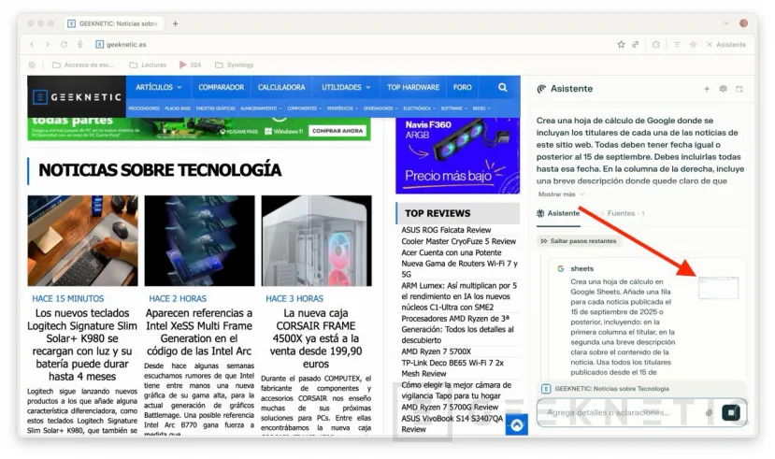
Task: Open COMPARADOR in the site menu
Action: click(x=221, y=88)
